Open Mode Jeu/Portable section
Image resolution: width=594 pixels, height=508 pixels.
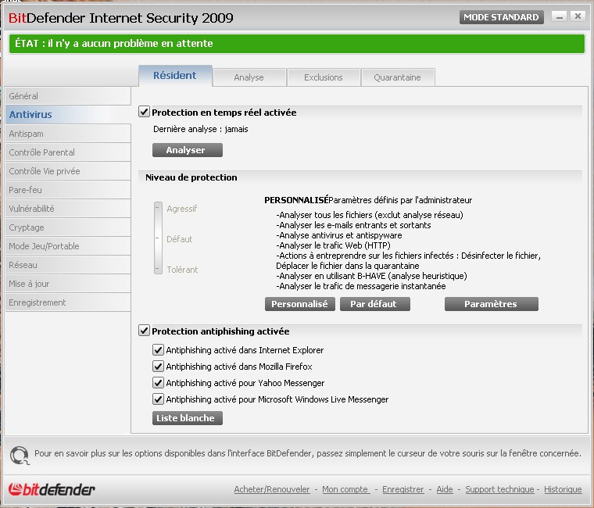[x=68, y=246]
